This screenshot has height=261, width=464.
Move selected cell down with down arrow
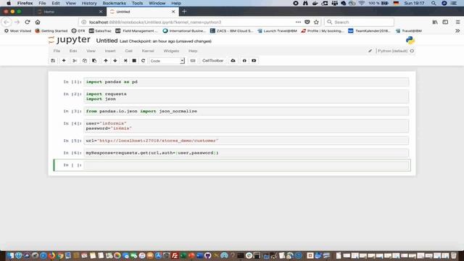pos(115,61)
